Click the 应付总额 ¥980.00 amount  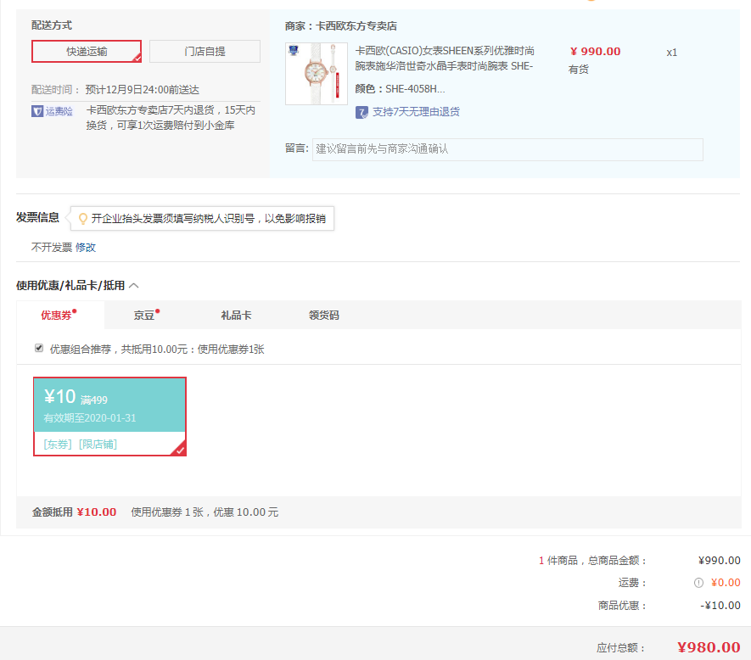click(x=709, y=647)
